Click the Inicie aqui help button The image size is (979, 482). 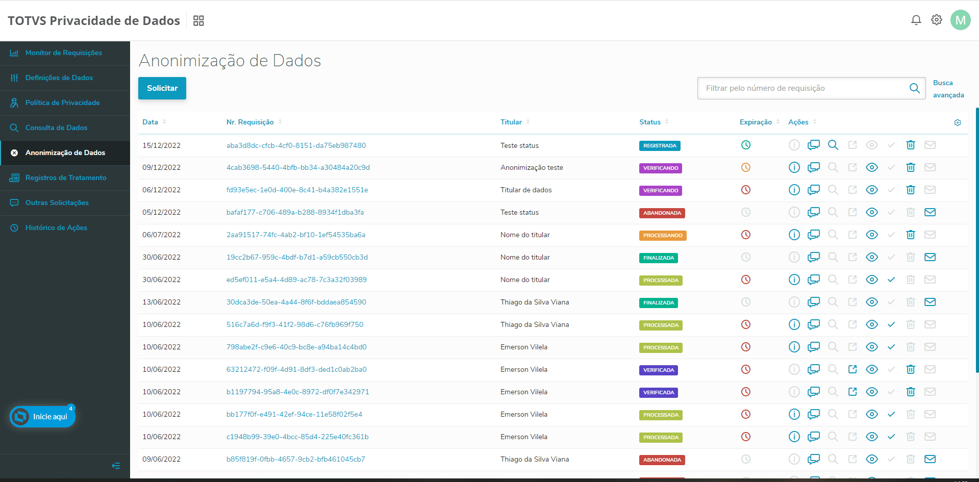coord(43,417)
